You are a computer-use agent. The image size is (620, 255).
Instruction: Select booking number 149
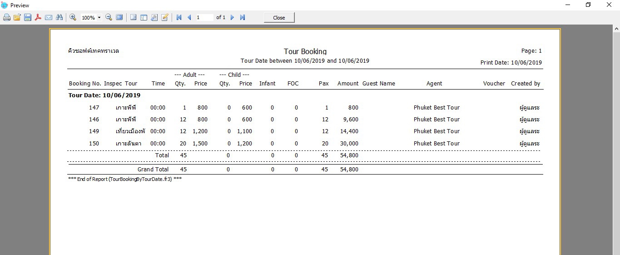pyautogui.click(x=94, y=131)
